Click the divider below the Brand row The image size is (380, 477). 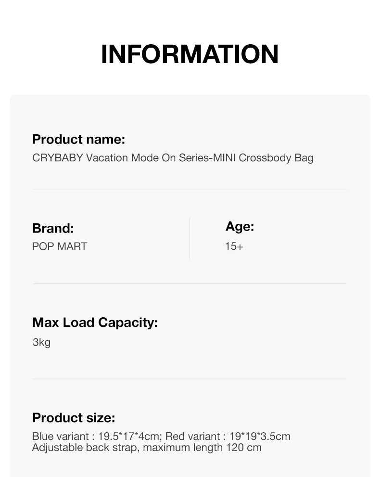(x=190, y=284)
